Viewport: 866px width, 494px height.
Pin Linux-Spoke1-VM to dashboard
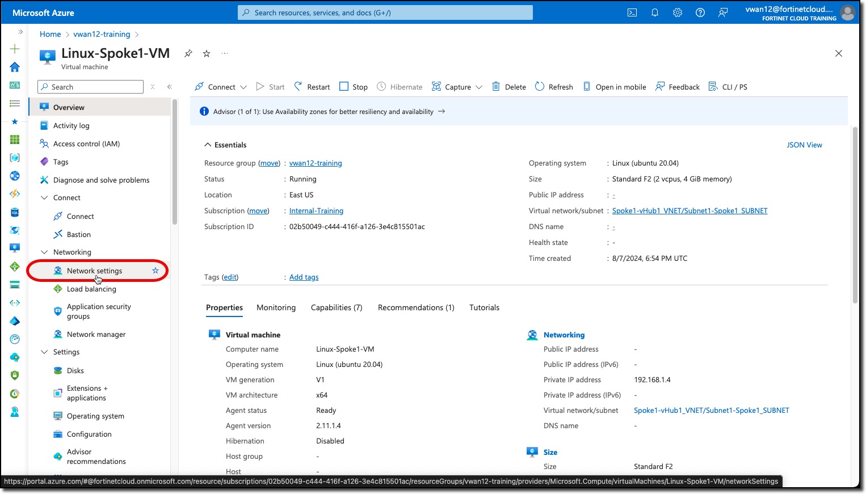(188, 53)
